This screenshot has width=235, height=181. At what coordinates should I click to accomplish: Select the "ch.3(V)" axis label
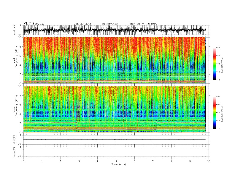14,140
